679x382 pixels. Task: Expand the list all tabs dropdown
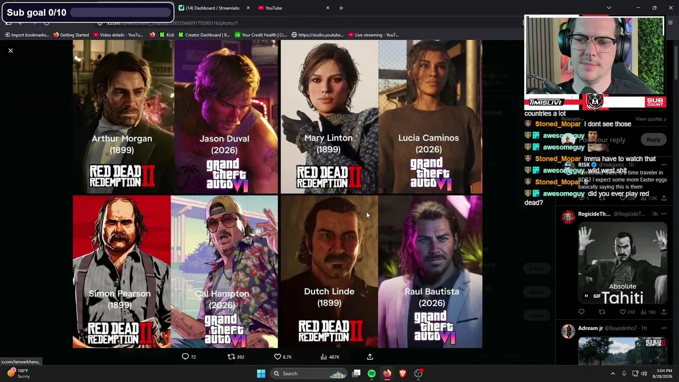pyautogui.click(x=609, y=8)
